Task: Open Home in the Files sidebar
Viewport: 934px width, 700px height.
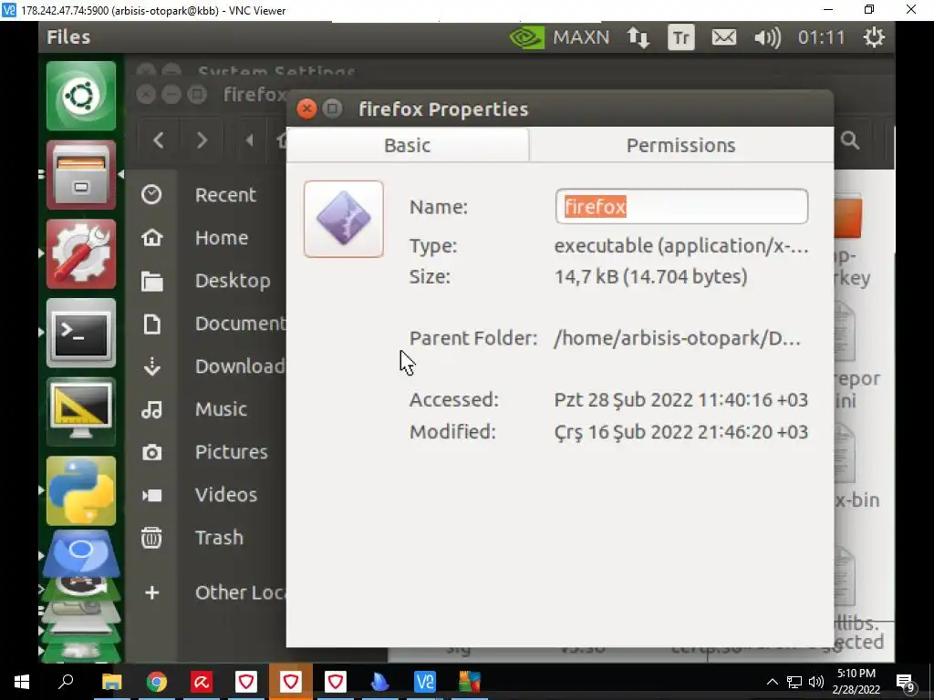Action: pyautogui.click(x=222, y=238)
